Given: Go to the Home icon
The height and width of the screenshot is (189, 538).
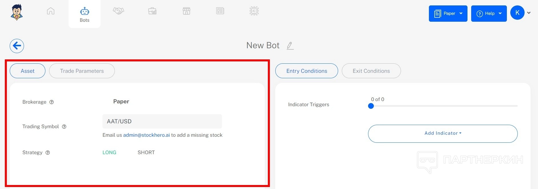Looking at the screenshot, I should coord(51,11).
